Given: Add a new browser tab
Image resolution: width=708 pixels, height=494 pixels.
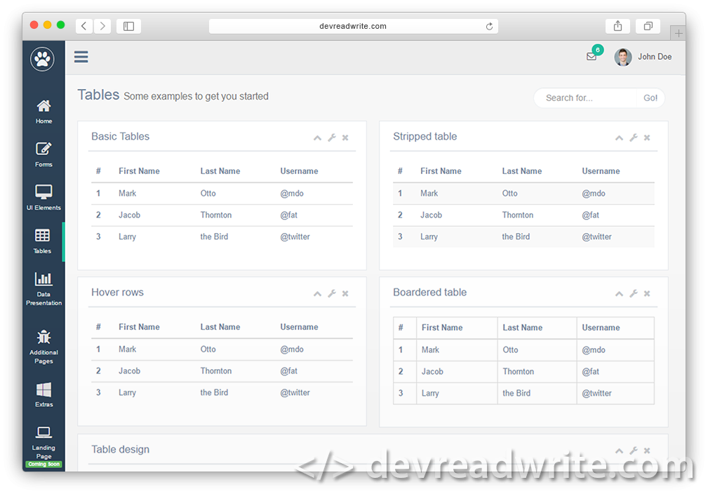Looking at the screenshot, I should click(x=679, y=33).
